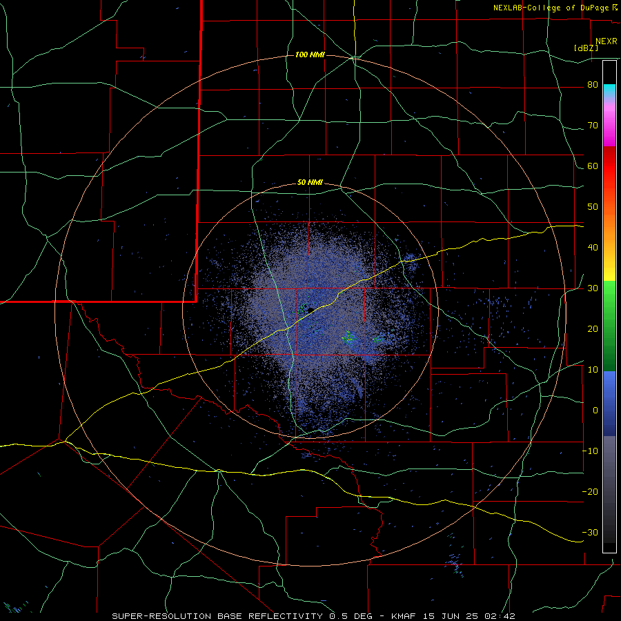Click the NEXR label above the color scale
Screen dimensions: 621x621
[606, 41]
